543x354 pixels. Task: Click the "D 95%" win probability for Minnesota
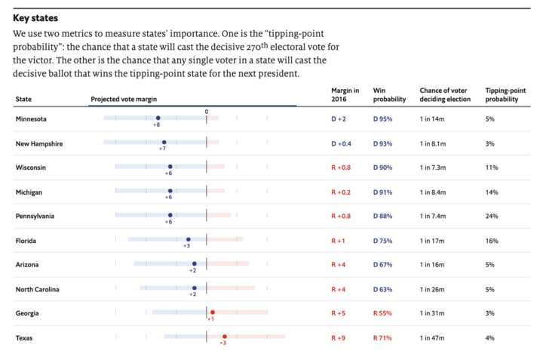click(x=382, y=119)
